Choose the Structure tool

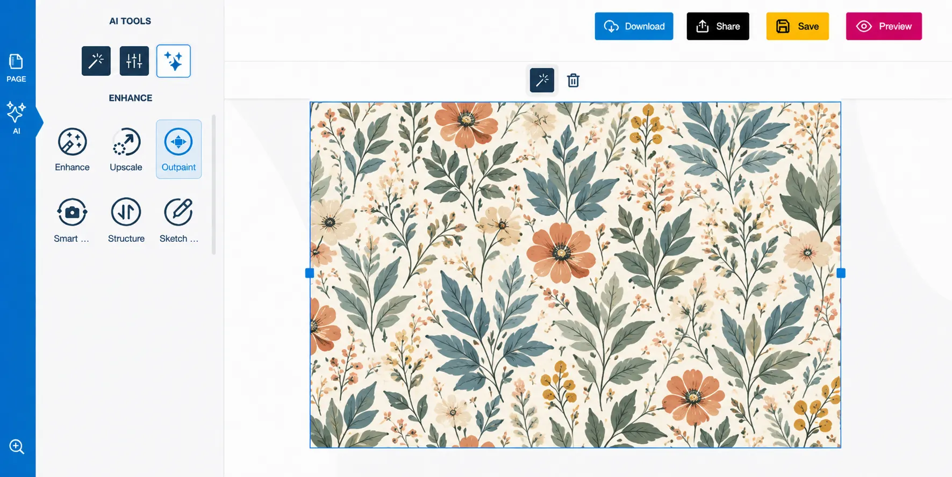coord(126,220)
